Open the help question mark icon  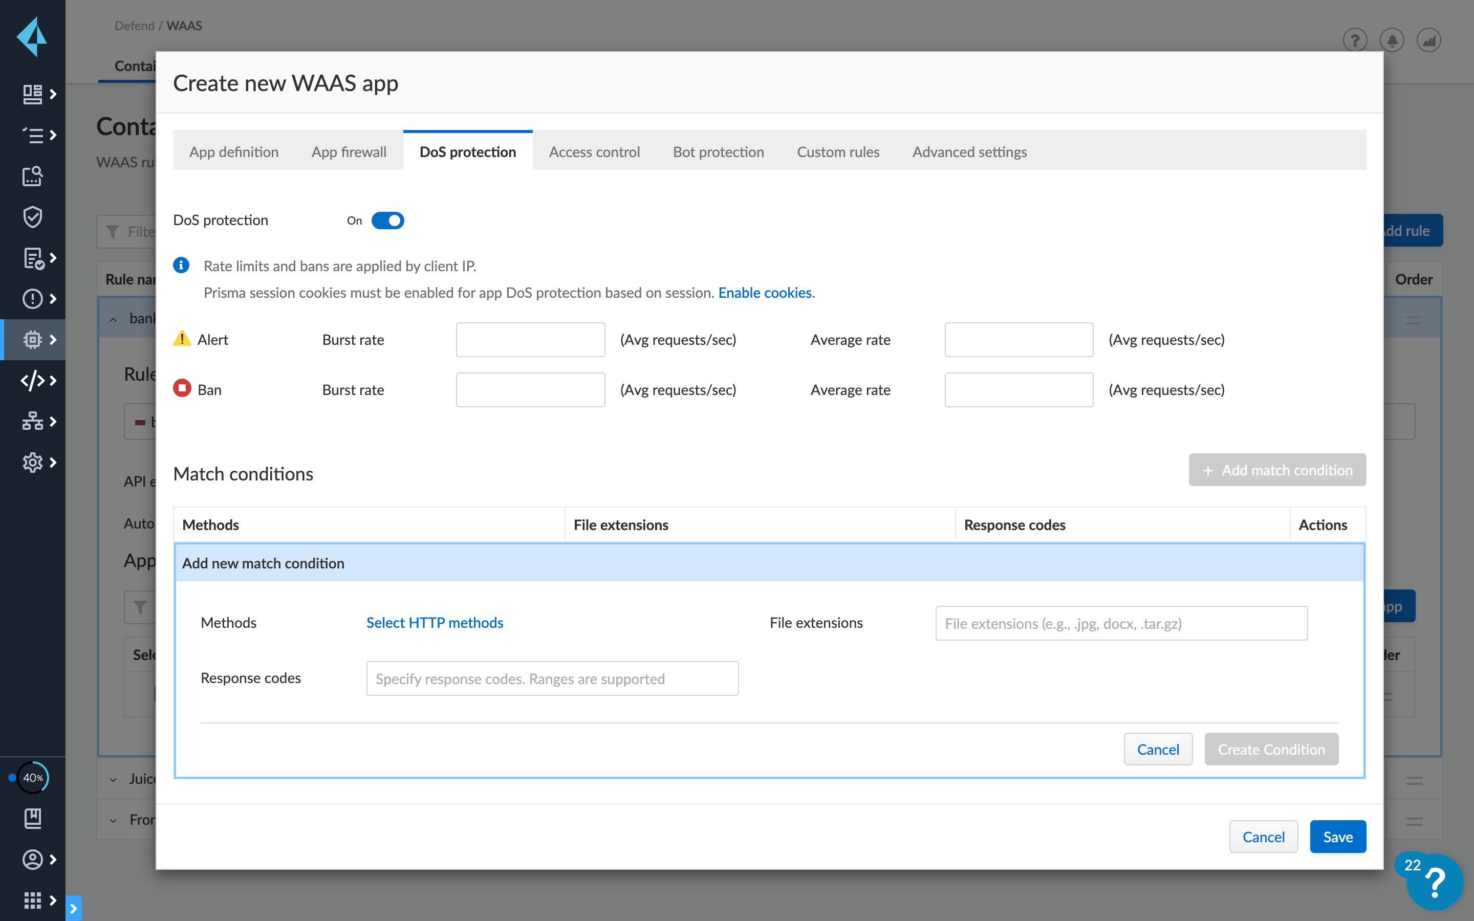tap(1355, 39)
